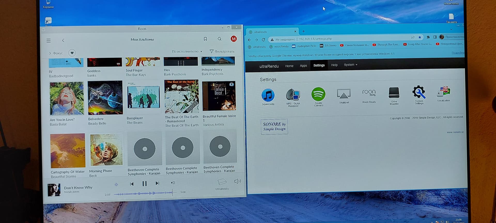The image size is (496, 223).
Task: Skip to next track in Roon
Action: click(157, 183)
